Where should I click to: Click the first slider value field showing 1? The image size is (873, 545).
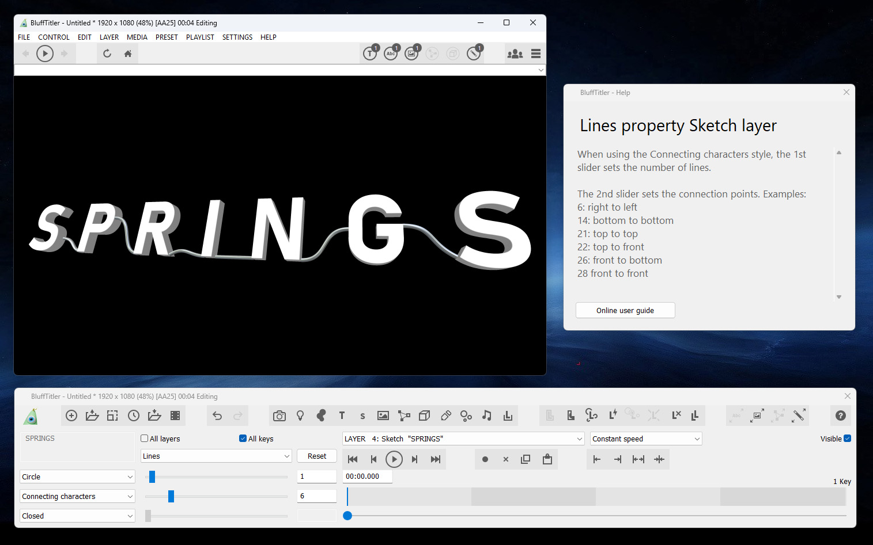[317, 477]
